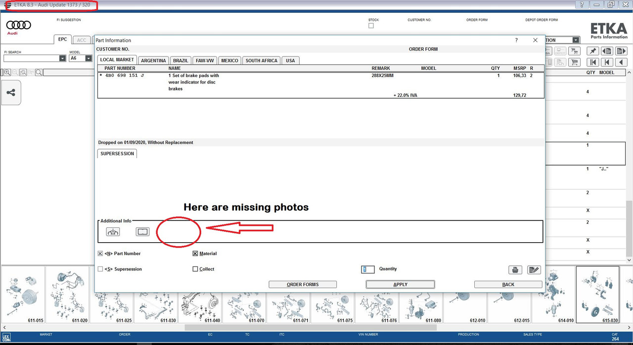Screen dimensions: 633x345
Task: Click the pin icon in toolbar
Action: [593, 51]
